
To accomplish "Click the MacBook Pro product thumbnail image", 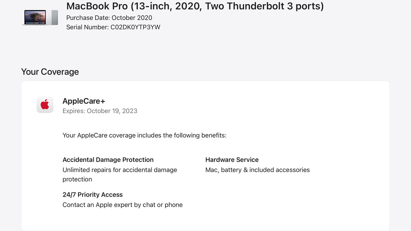I will pos(40,18).
